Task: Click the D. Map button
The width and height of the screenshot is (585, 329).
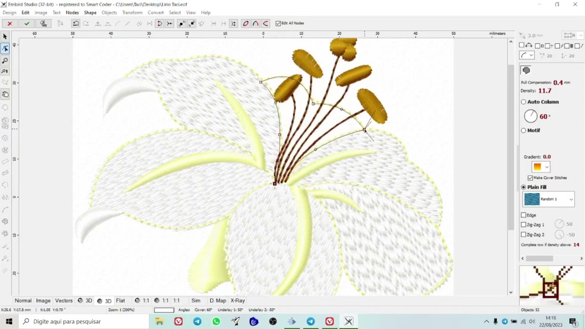Action: [218, 301]
